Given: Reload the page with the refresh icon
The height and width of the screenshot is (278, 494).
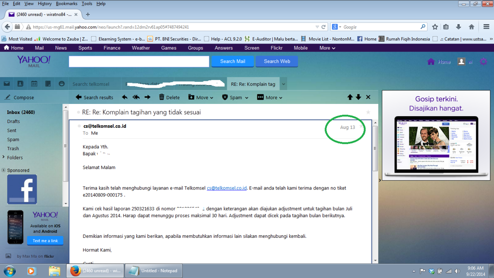Looking at the screenshot, I should [323, 27].
